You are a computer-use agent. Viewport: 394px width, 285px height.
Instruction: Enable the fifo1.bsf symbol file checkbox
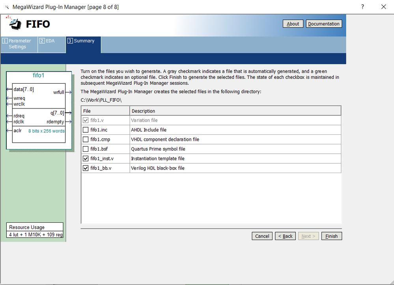click(x=86, y=149)
